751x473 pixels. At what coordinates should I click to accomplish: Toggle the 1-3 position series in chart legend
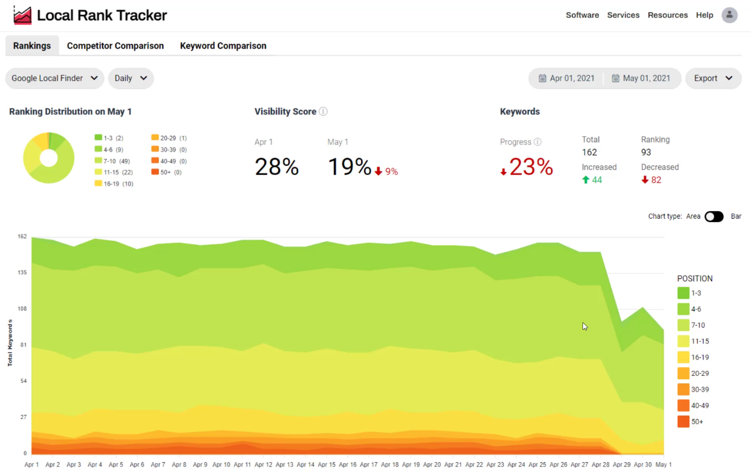(683, 293)
